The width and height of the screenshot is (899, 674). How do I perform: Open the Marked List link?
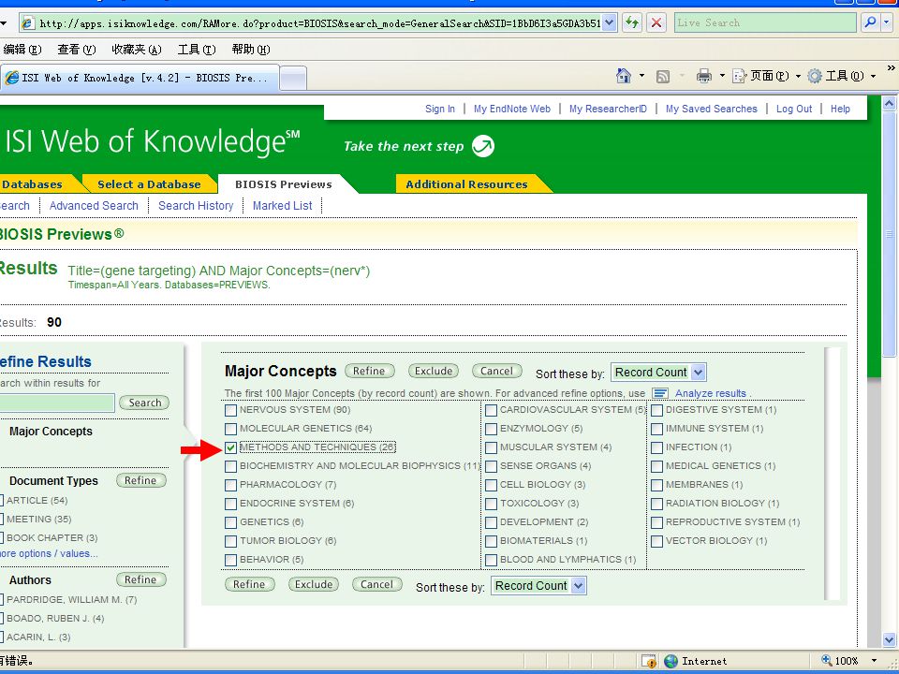pyautogui.click(x=282, y=205)
